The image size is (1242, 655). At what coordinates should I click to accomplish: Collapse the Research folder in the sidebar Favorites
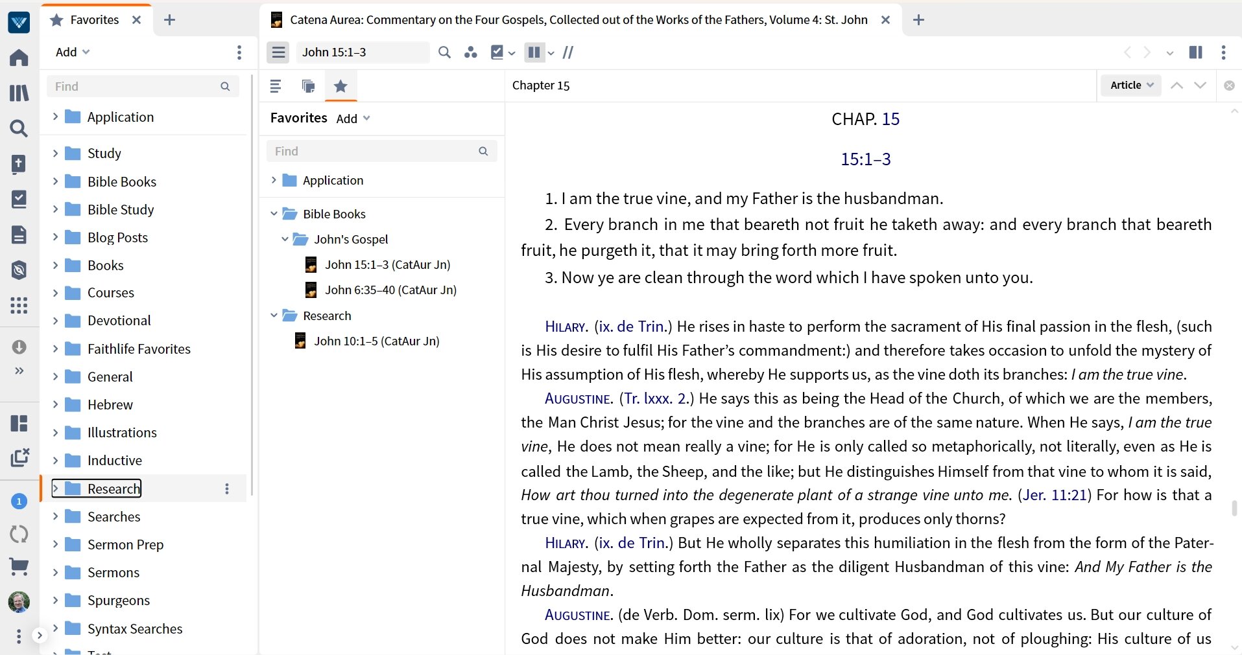[x=274, y=316]
